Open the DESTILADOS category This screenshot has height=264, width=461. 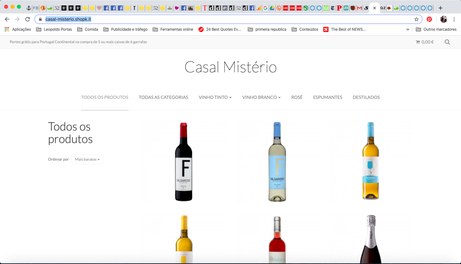point(366,97)
